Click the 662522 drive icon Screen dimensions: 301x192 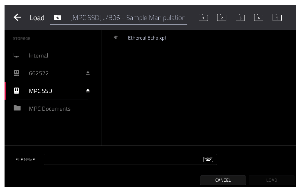click(x=17, y=73)
